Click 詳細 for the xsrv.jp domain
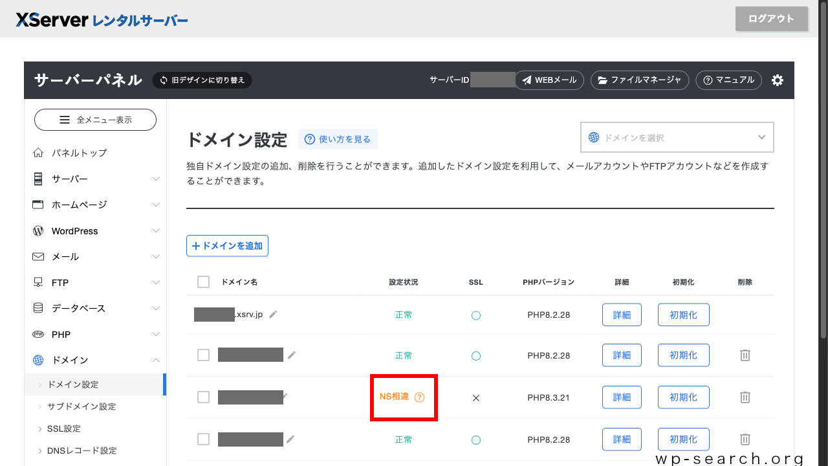This screenshot has width=828, height=466. coord(621,315)
